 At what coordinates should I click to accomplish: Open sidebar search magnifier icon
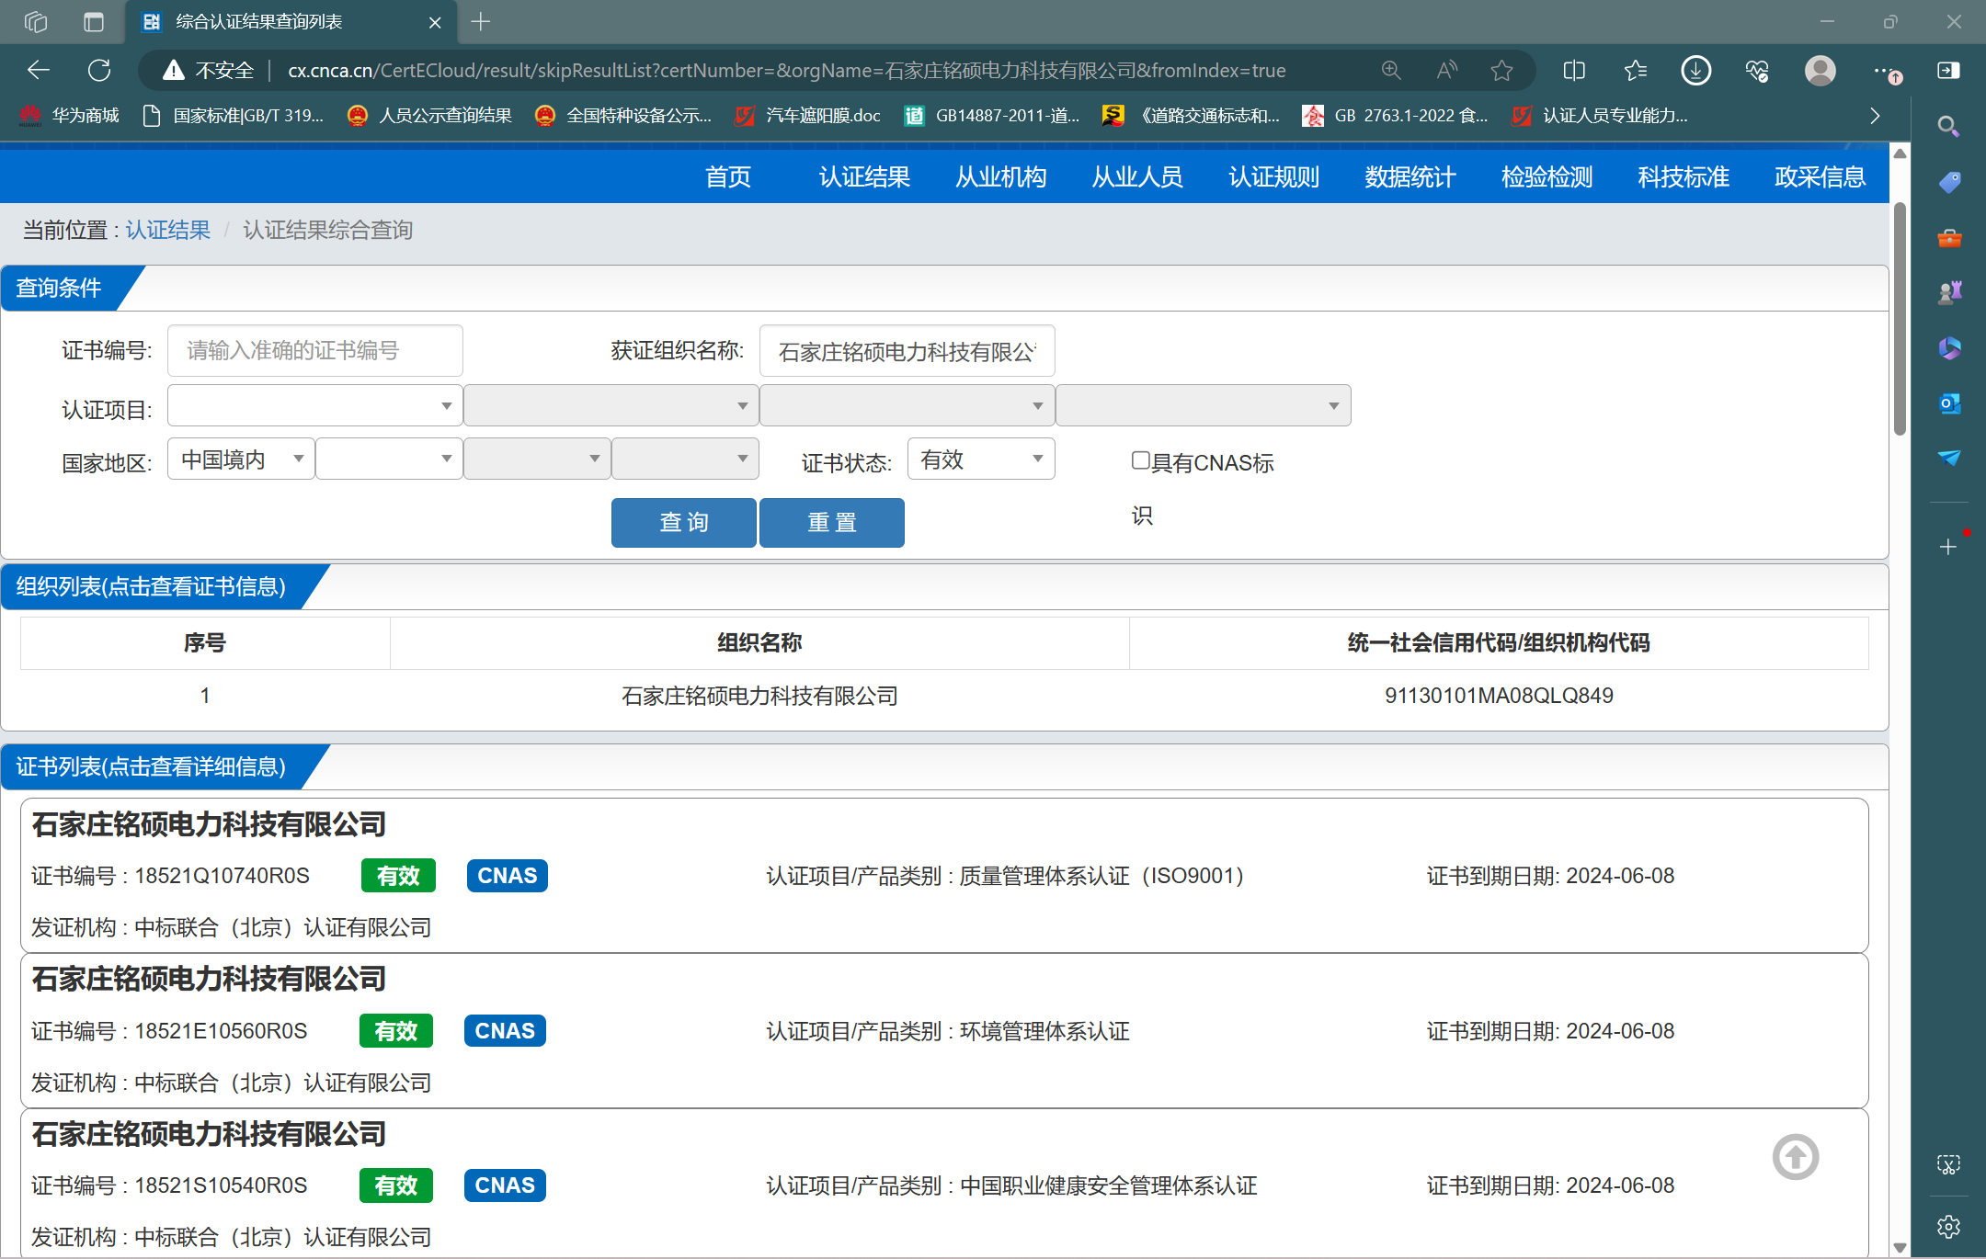click(x=1948, y=126)
